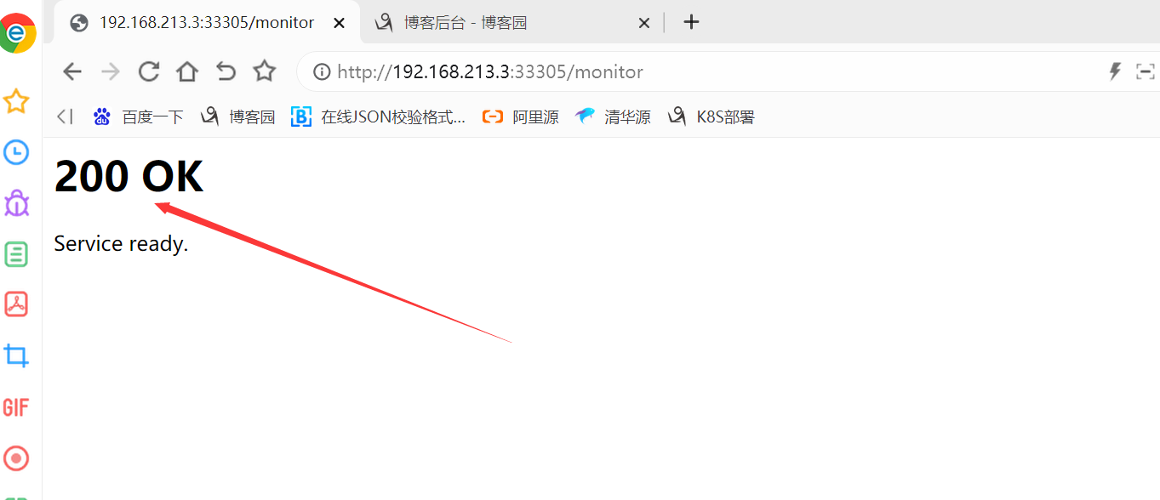1160x500 pixels.
Task: Open history clock icon in sidebar
Action: tap(16, 153)
